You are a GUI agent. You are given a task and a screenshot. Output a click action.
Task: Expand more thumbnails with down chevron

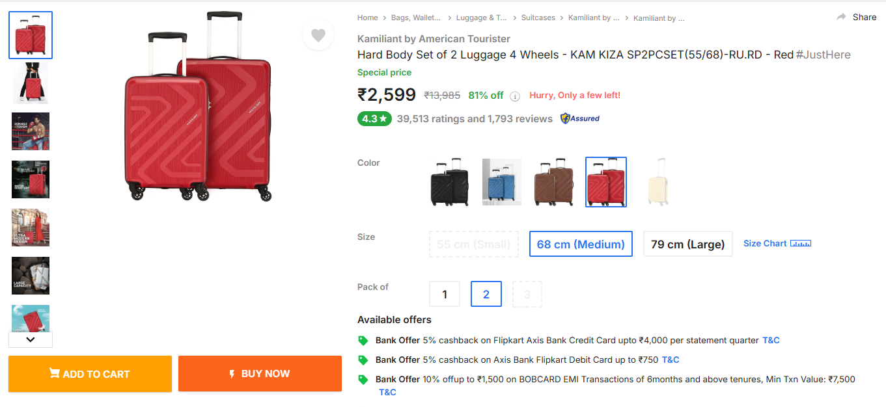click(31, 339)
